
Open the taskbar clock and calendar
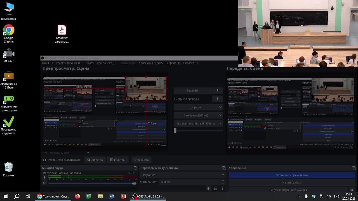coord(349,196)
